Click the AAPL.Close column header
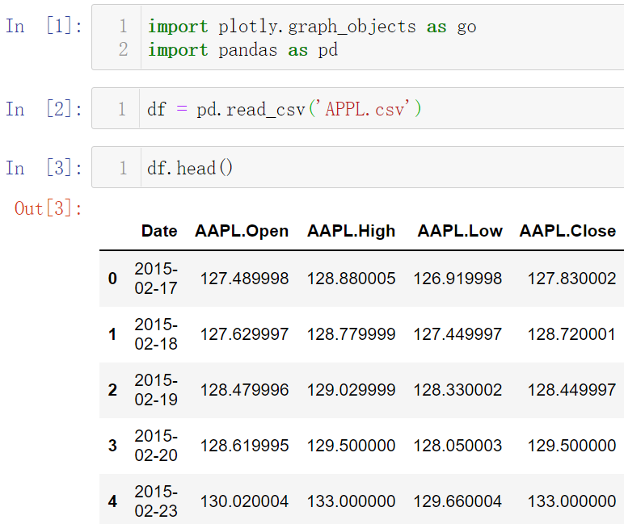The image size is (624, 524). tap(567, 231)
